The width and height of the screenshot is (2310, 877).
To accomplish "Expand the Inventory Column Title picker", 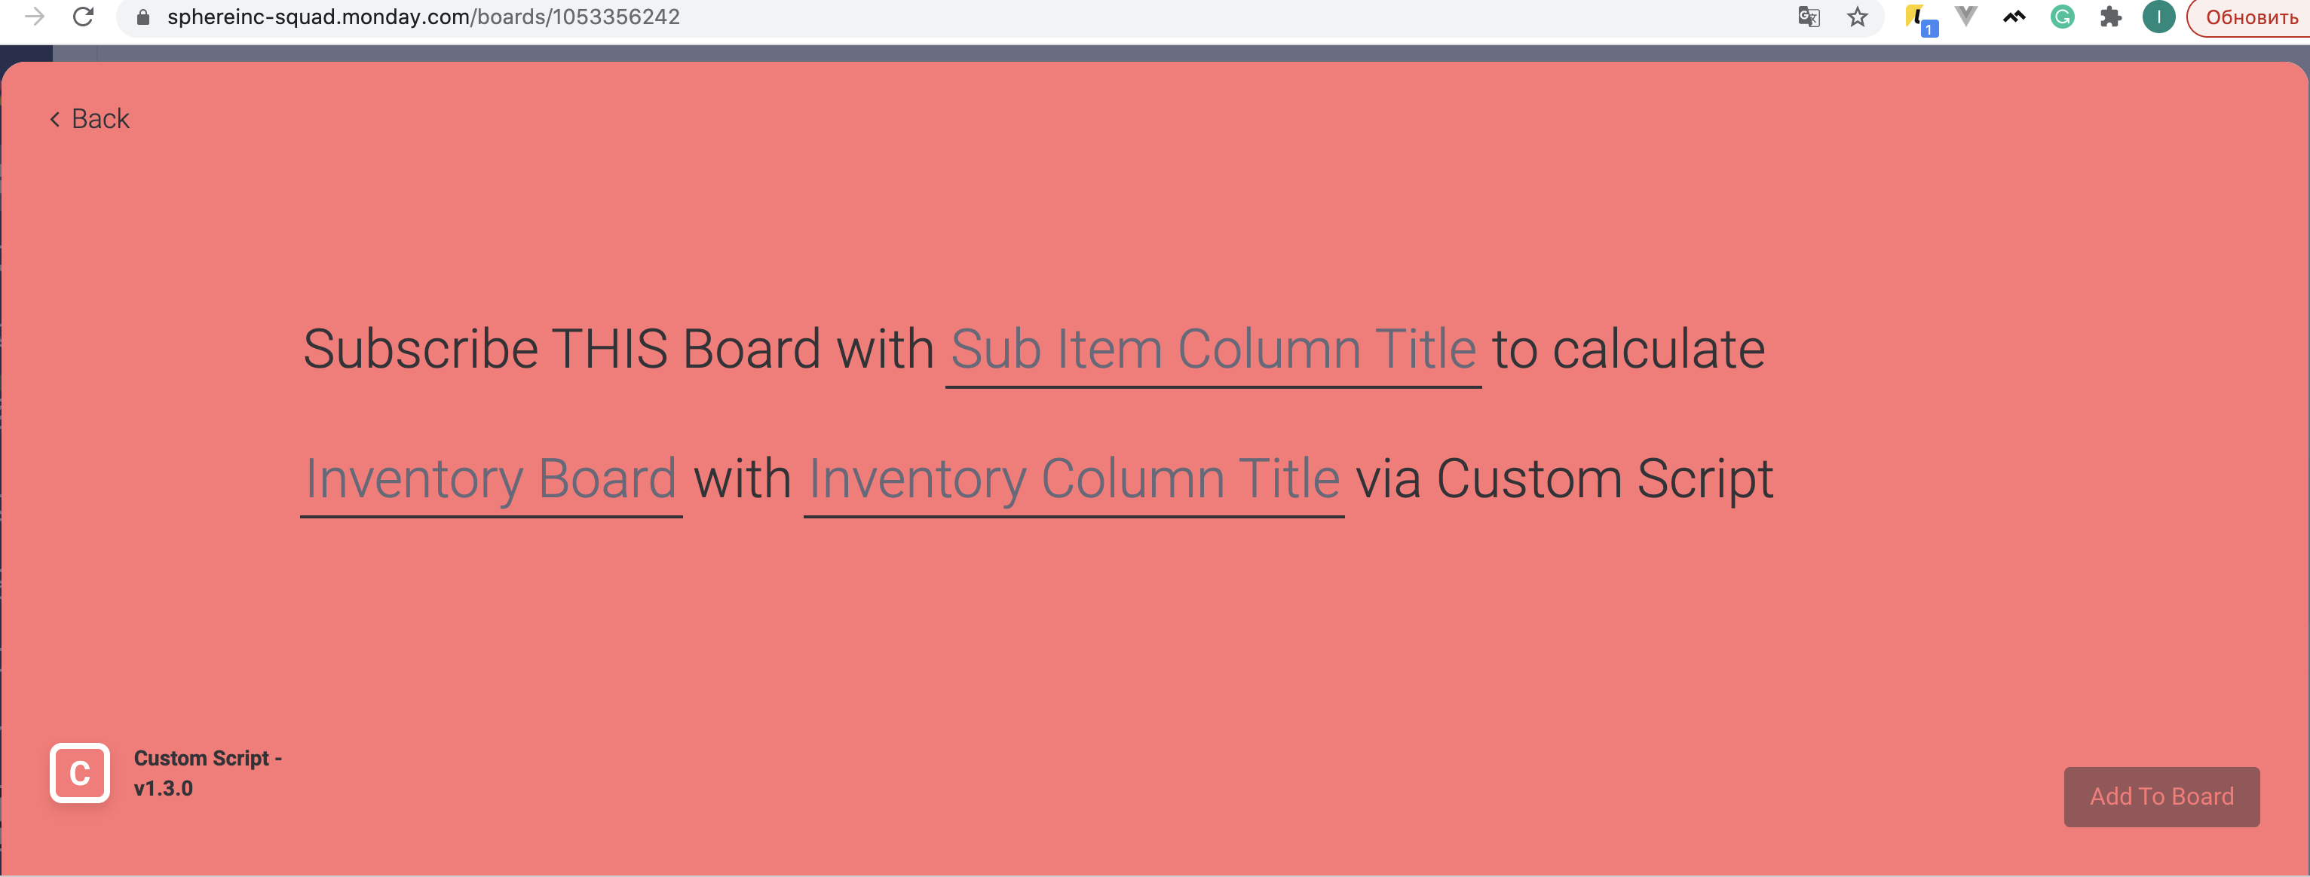I will (x=1074, y=478).
